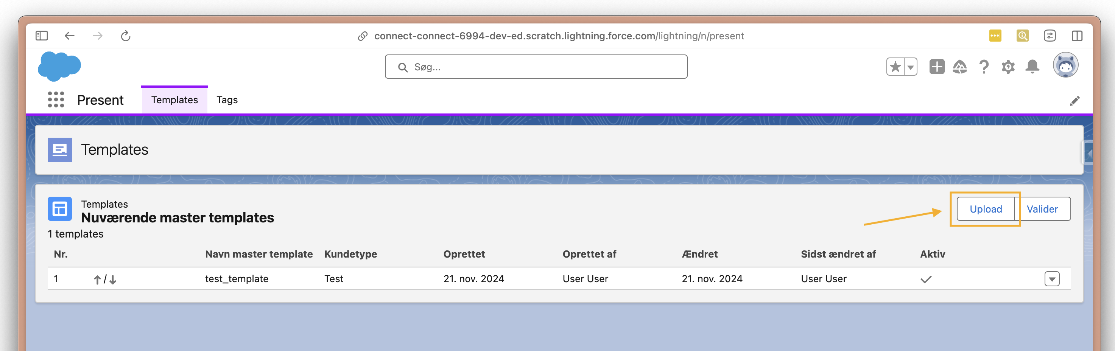Open the App Launcher dots grid
The height and width of the screenshot is (351, 1115).
[x=56, y=99]
